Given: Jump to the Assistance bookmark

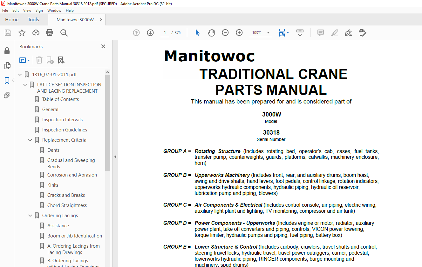Looking at the screenshot, I should (x=58, y=226).
